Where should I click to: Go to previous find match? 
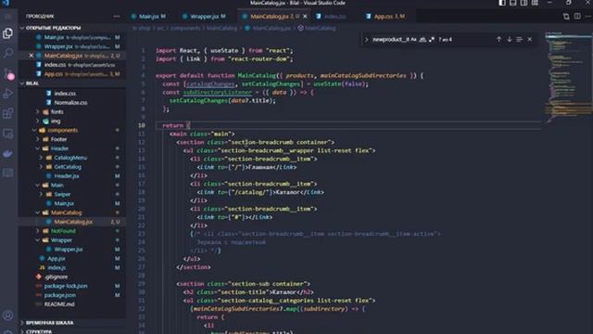[x=498, y=39]
